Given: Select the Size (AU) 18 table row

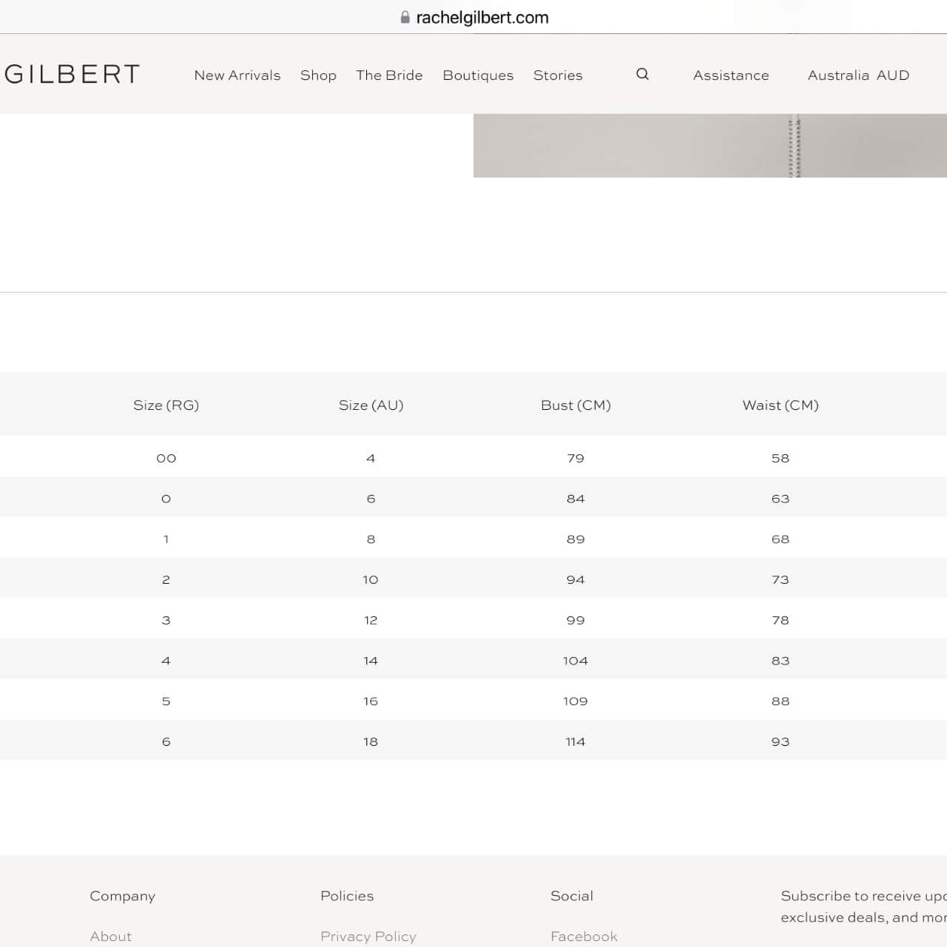Looking at the screenshot, I should [x=473, y=741].
